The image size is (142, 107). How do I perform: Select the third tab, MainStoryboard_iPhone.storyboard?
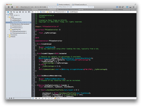click(68, 10)
